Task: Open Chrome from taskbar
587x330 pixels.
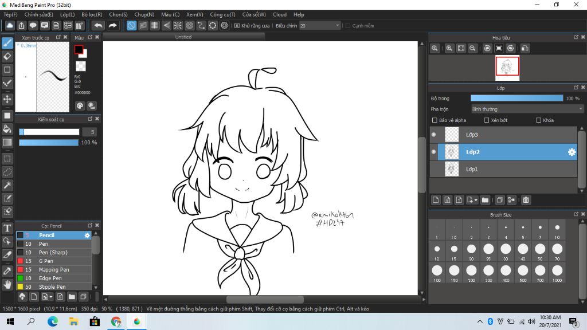Action: click(x=116, y=321)
